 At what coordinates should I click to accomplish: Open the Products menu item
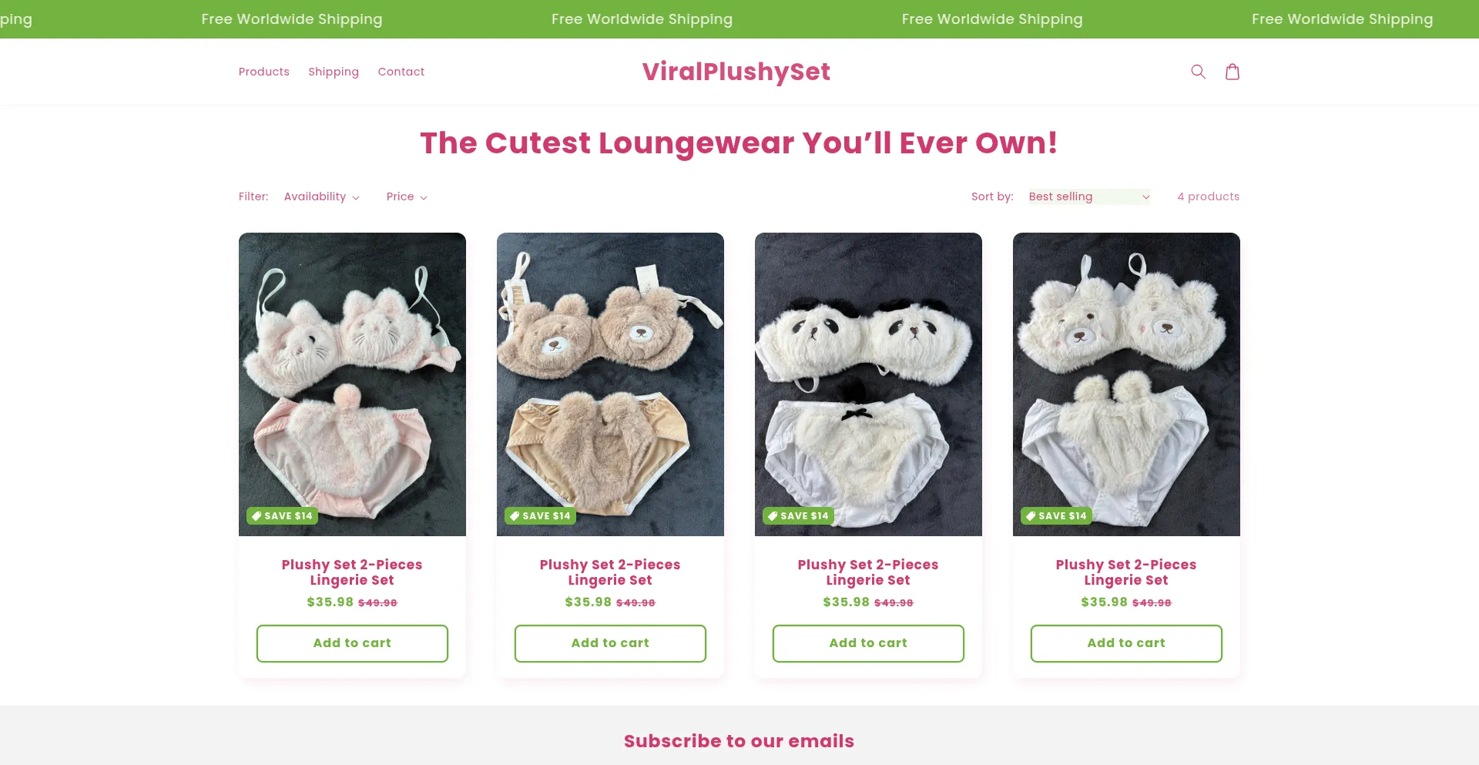264,72
